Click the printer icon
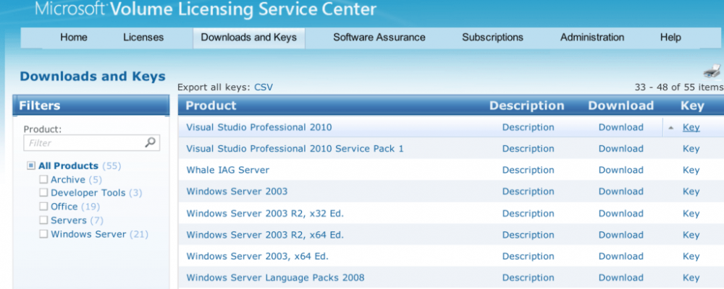The width and height of the screenshot is (724, 289). [x=712, y=71]
